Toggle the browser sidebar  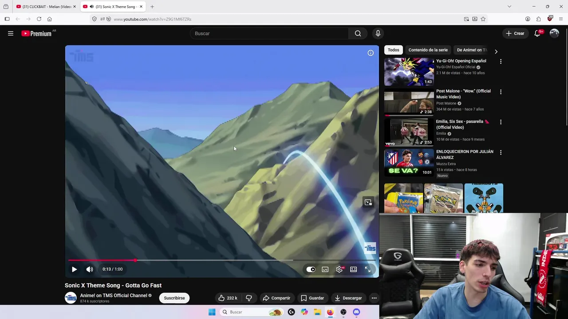pos(7,19)
